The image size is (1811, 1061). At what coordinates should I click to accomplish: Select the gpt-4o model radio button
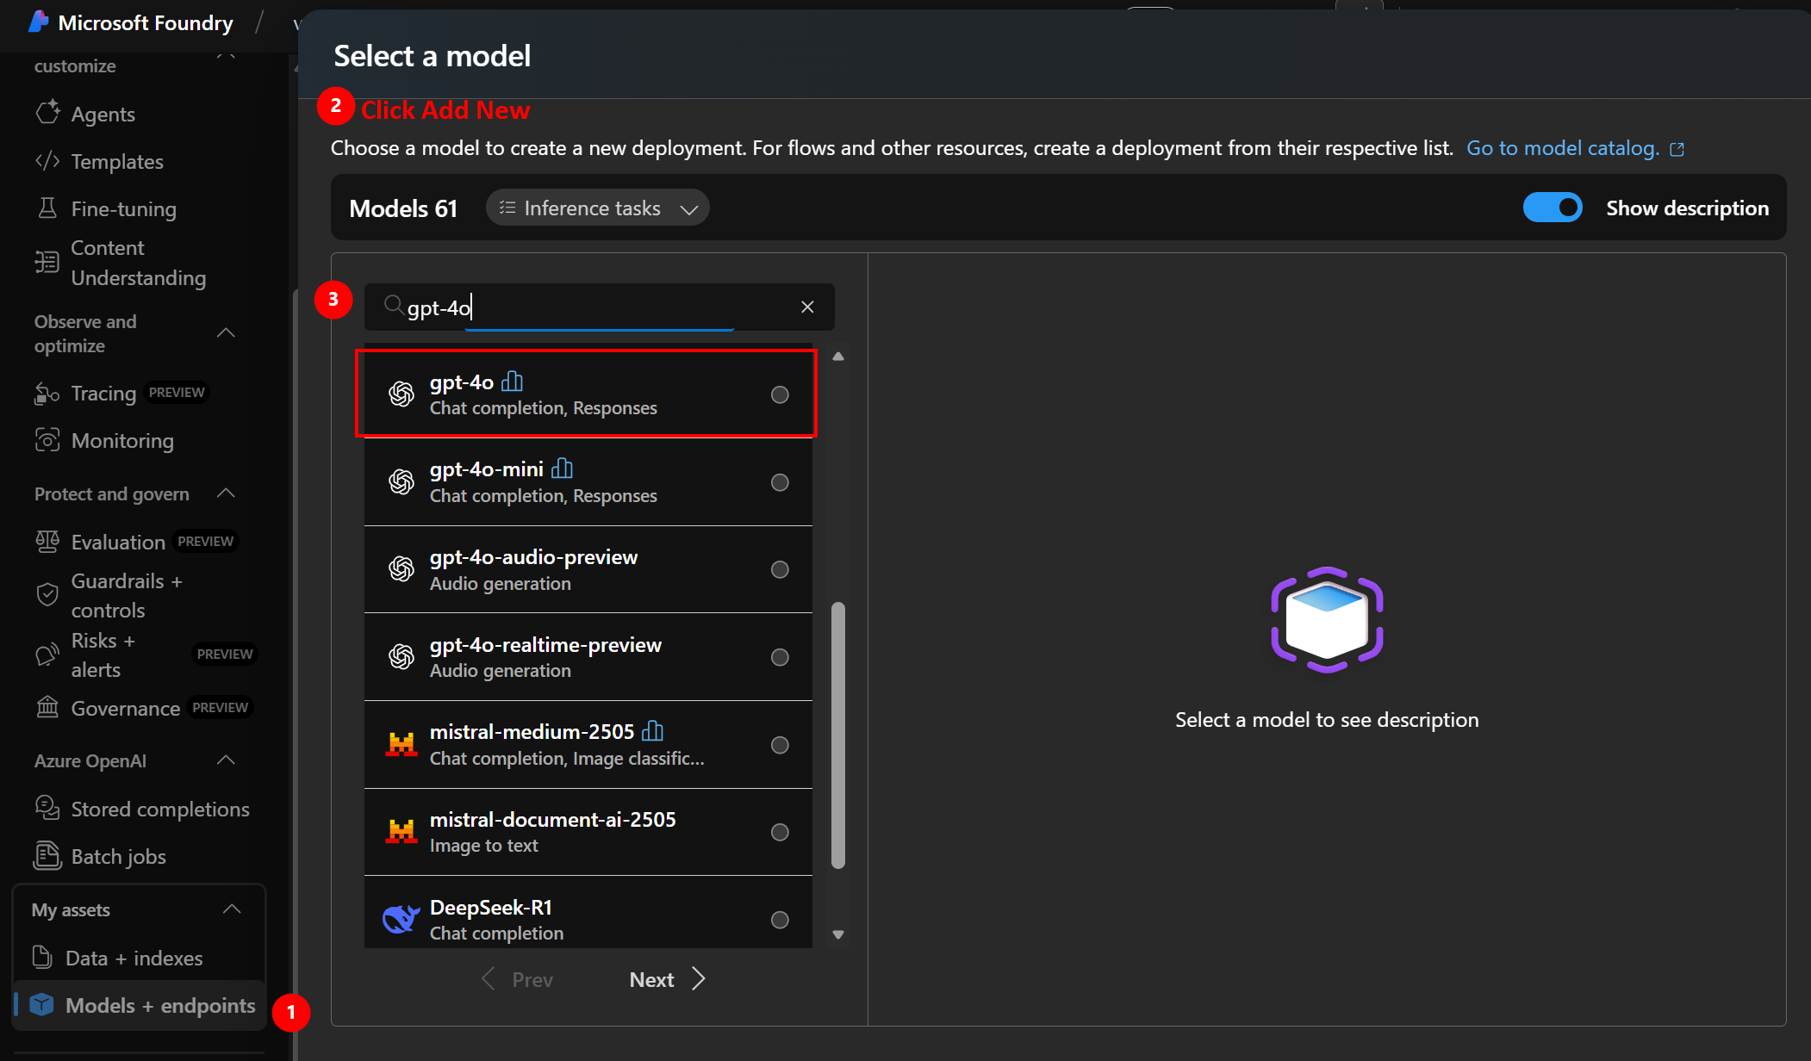click(780, 394)
